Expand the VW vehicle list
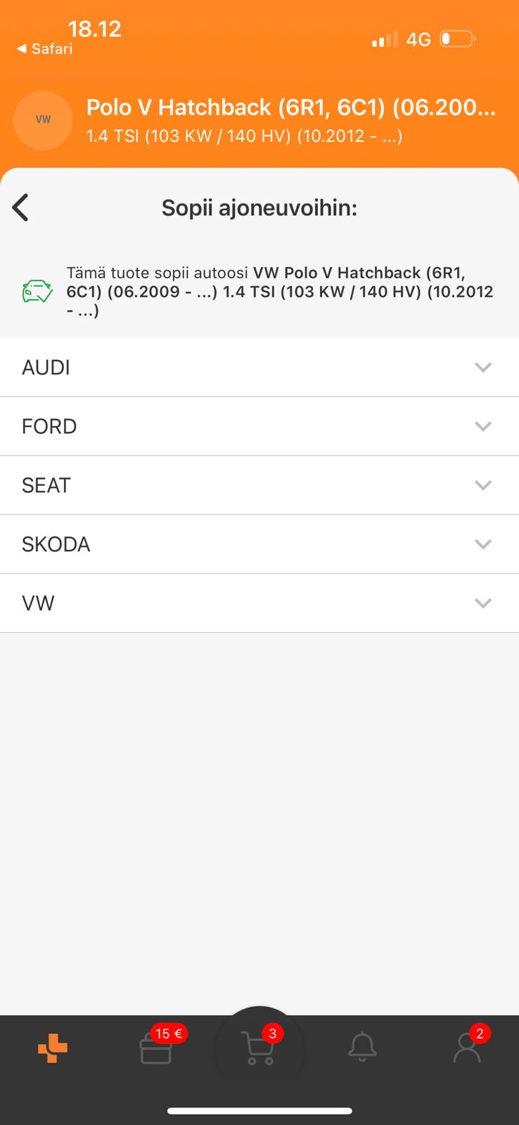This screenshot has width=519, height=1125. [482, 603]
